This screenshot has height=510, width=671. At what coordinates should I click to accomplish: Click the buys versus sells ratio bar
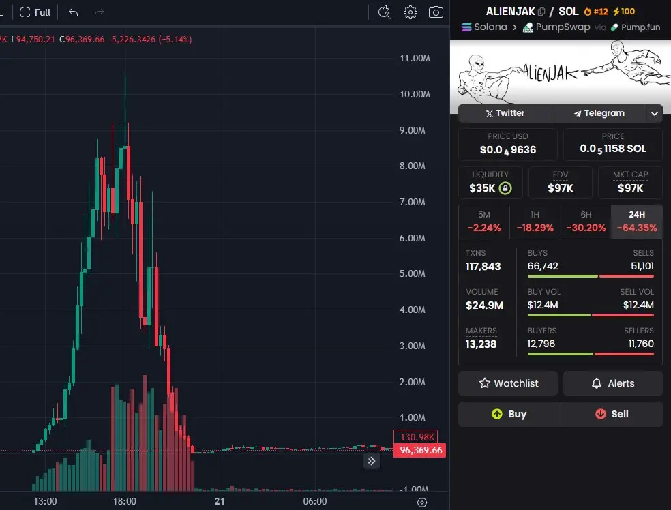591,276
